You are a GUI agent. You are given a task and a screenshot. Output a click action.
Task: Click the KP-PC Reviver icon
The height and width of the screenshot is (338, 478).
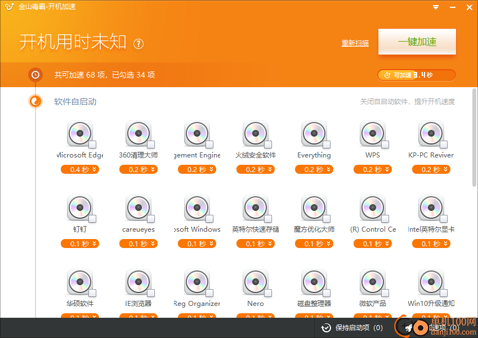431,133
